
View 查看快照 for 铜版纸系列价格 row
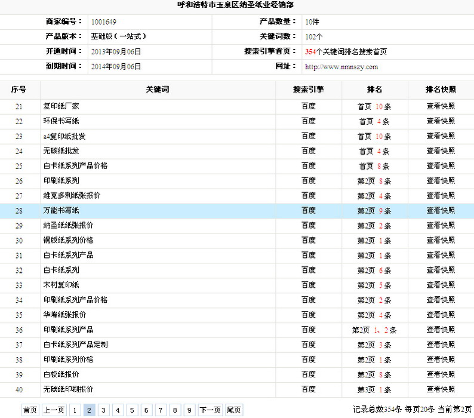[x=441, y=240]
